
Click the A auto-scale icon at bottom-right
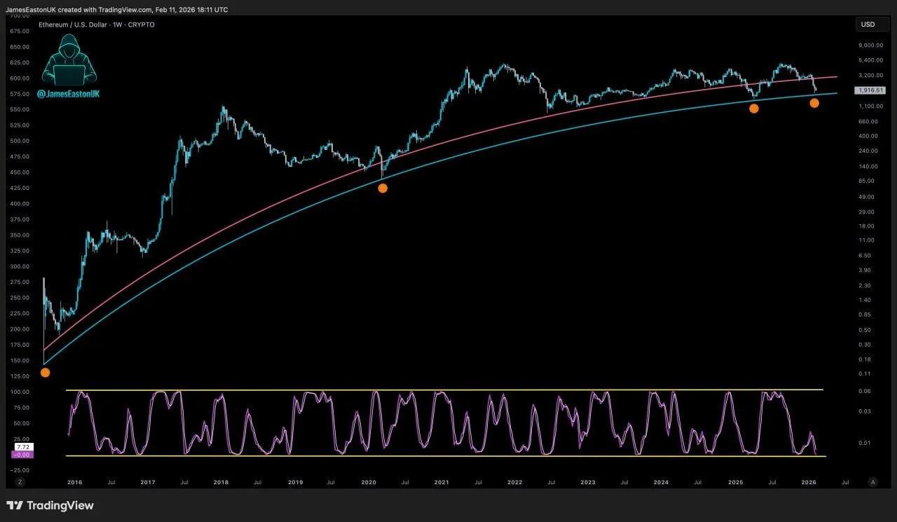[872, 482]
